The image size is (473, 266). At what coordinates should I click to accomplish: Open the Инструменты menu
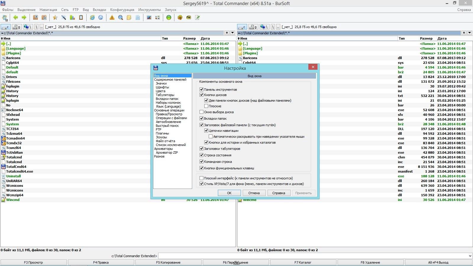[x=150, y=10]
